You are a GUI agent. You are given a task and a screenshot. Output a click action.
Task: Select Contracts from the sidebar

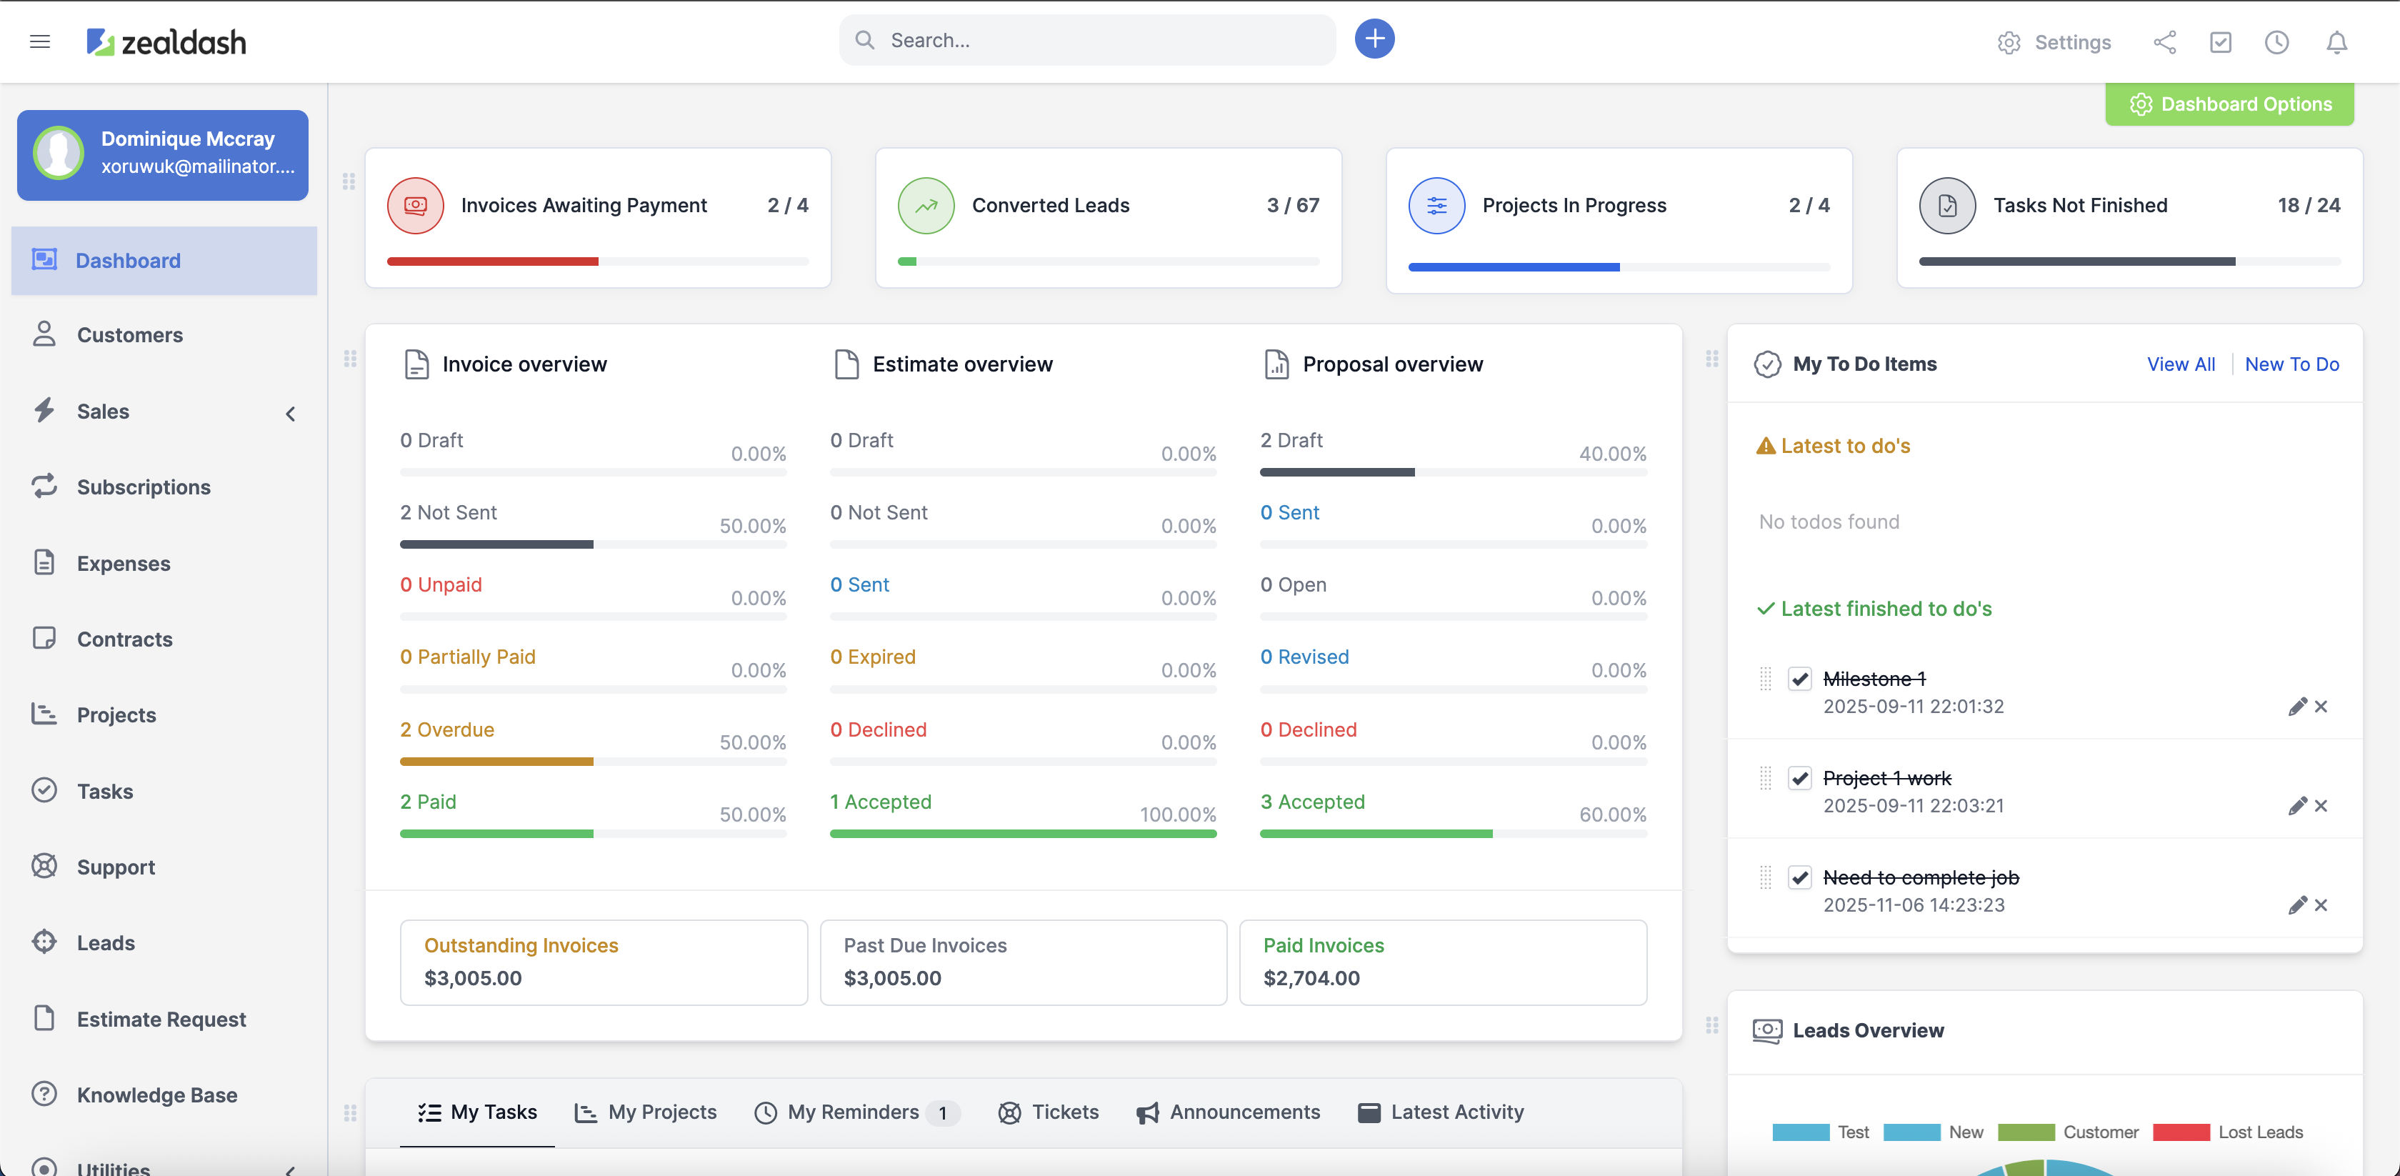click(x=126, y=638)
